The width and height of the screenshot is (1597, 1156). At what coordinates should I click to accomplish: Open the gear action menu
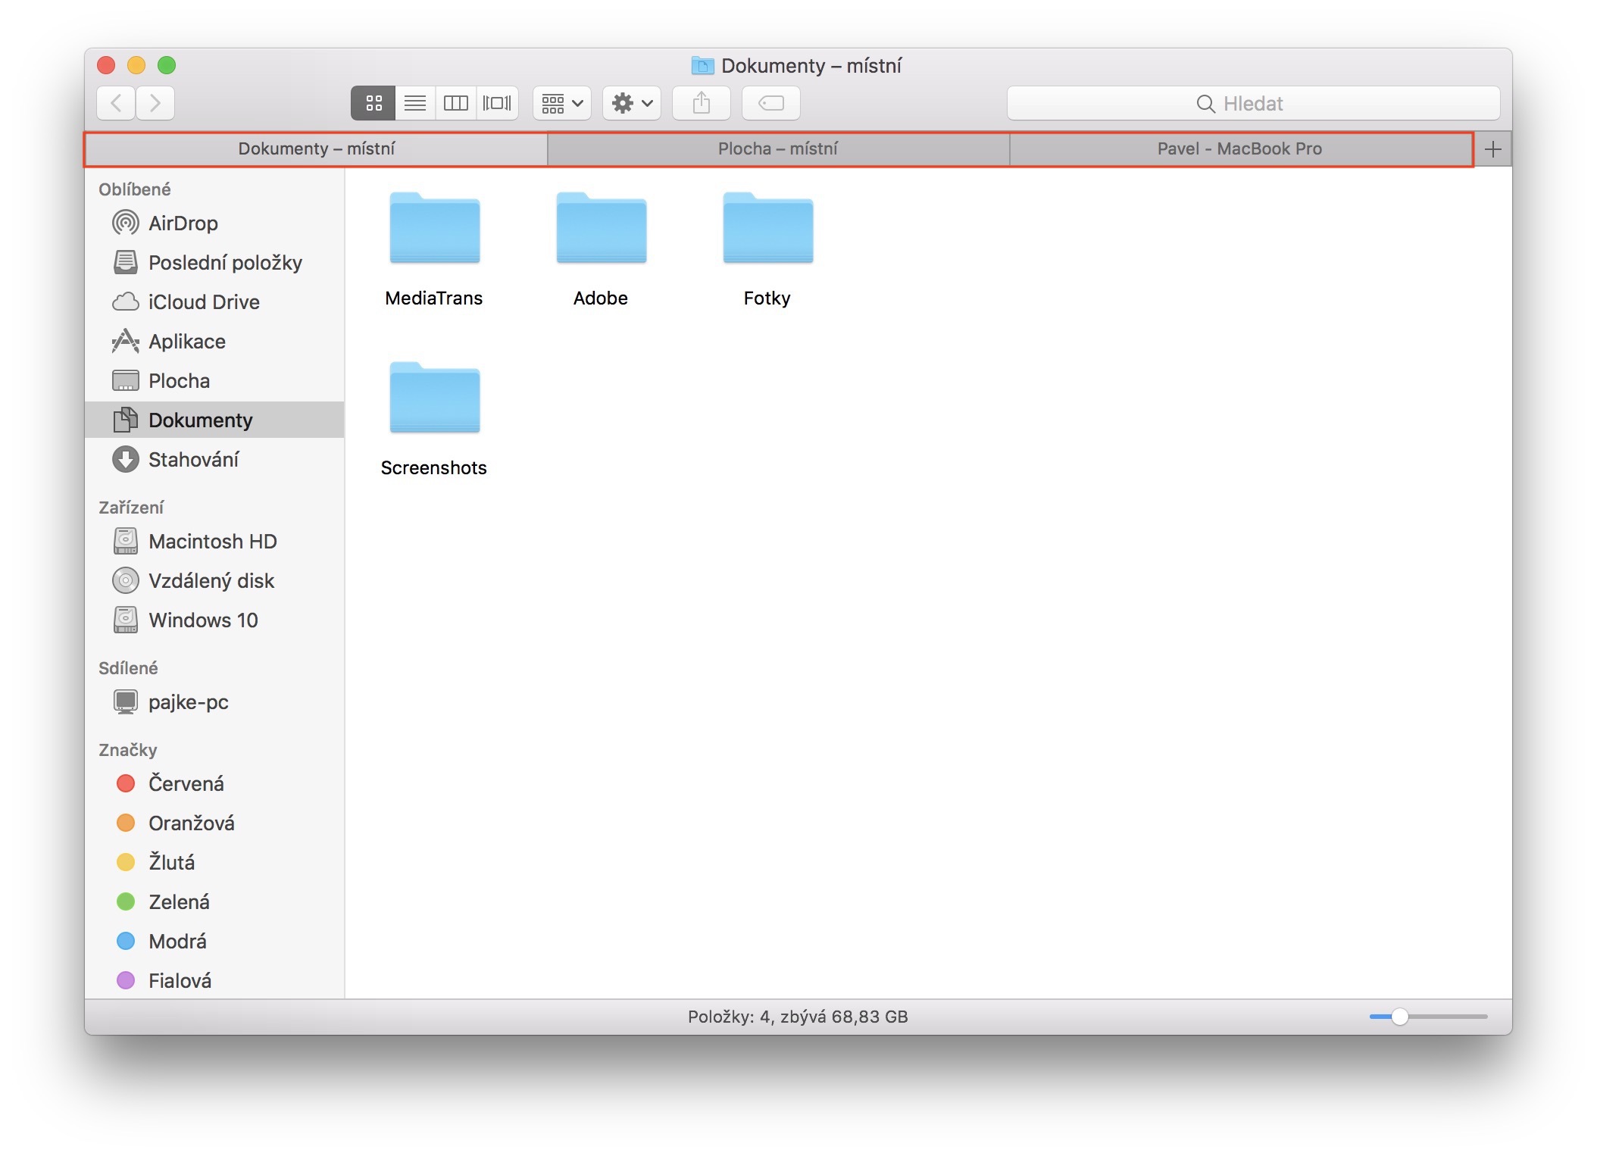coord(631,103)
